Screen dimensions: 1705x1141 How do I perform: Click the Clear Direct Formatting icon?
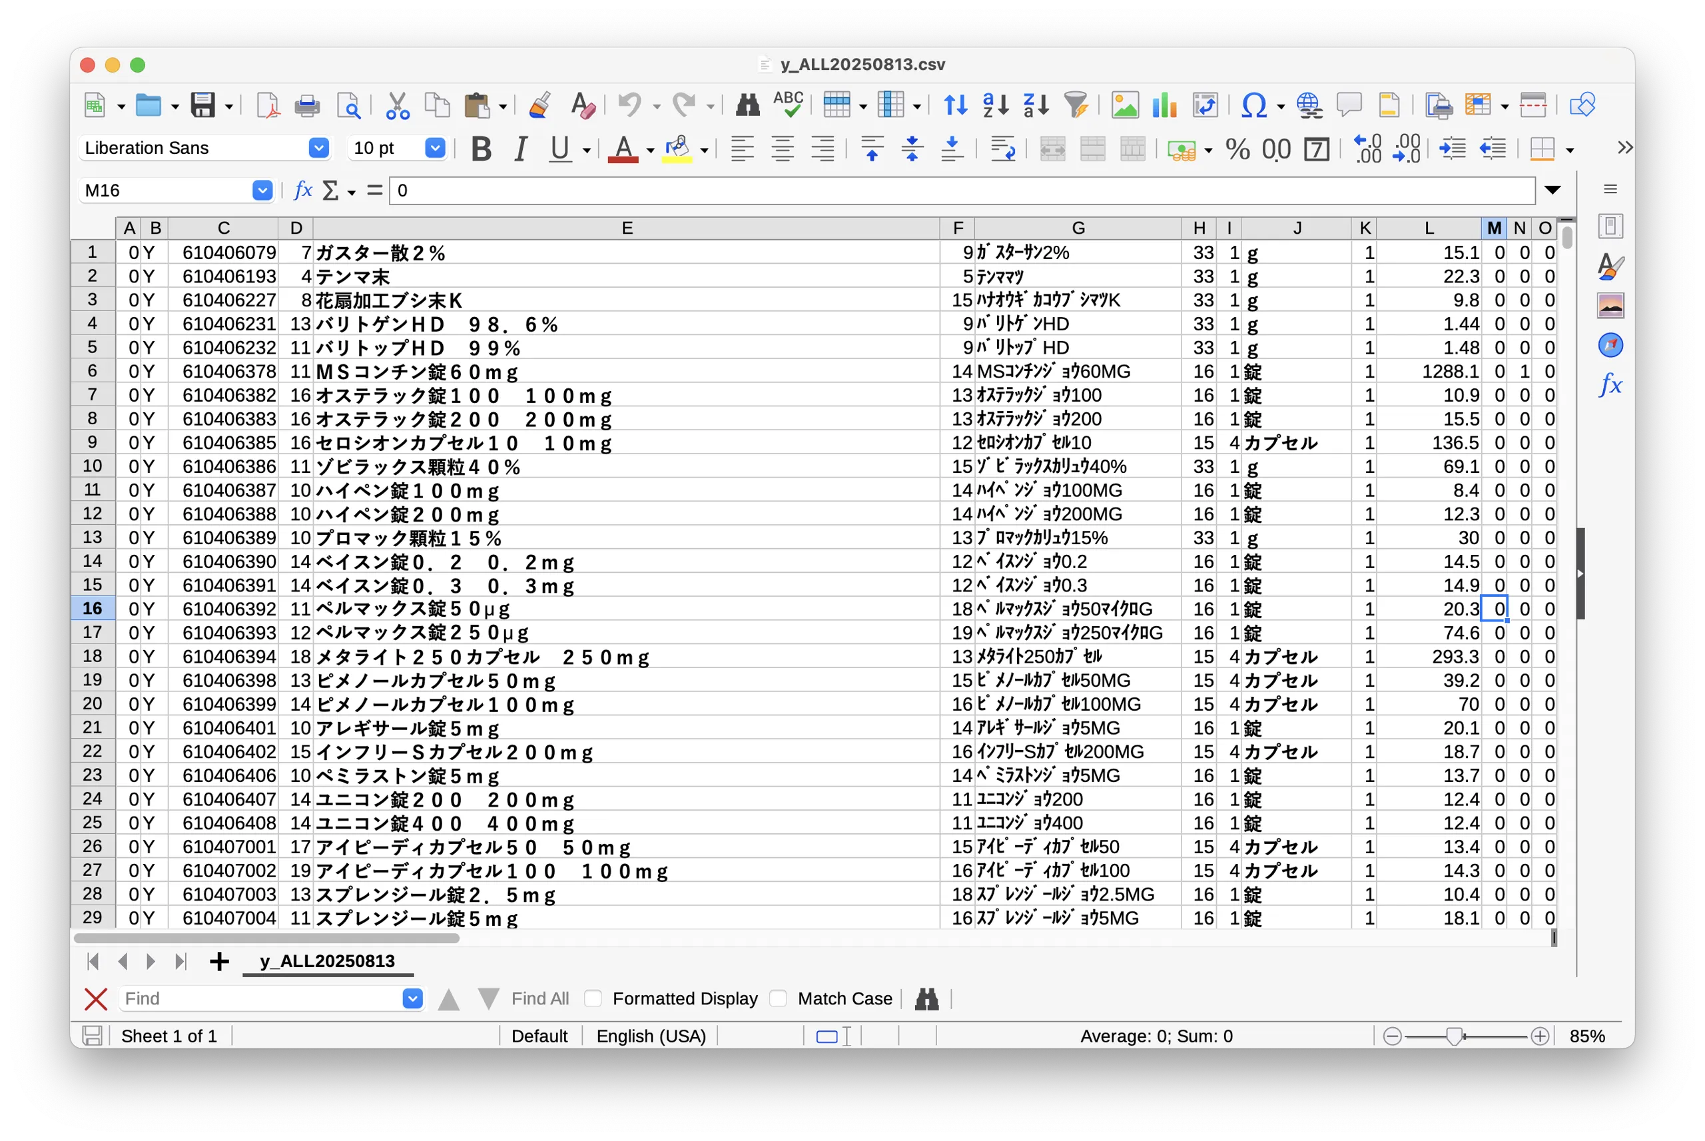pyautogui.click(x=583, y=105)
